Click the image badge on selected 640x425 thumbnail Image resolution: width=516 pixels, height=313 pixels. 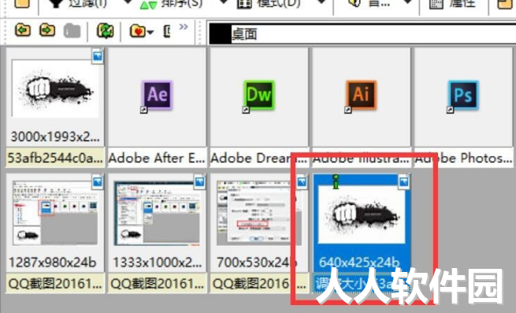[x=404, y=182]
